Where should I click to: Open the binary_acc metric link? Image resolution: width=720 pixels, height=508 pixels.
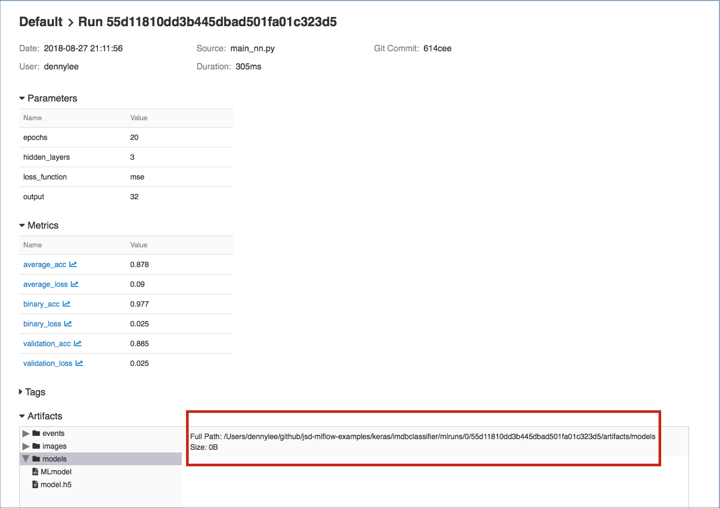click(x=42, y=304)
